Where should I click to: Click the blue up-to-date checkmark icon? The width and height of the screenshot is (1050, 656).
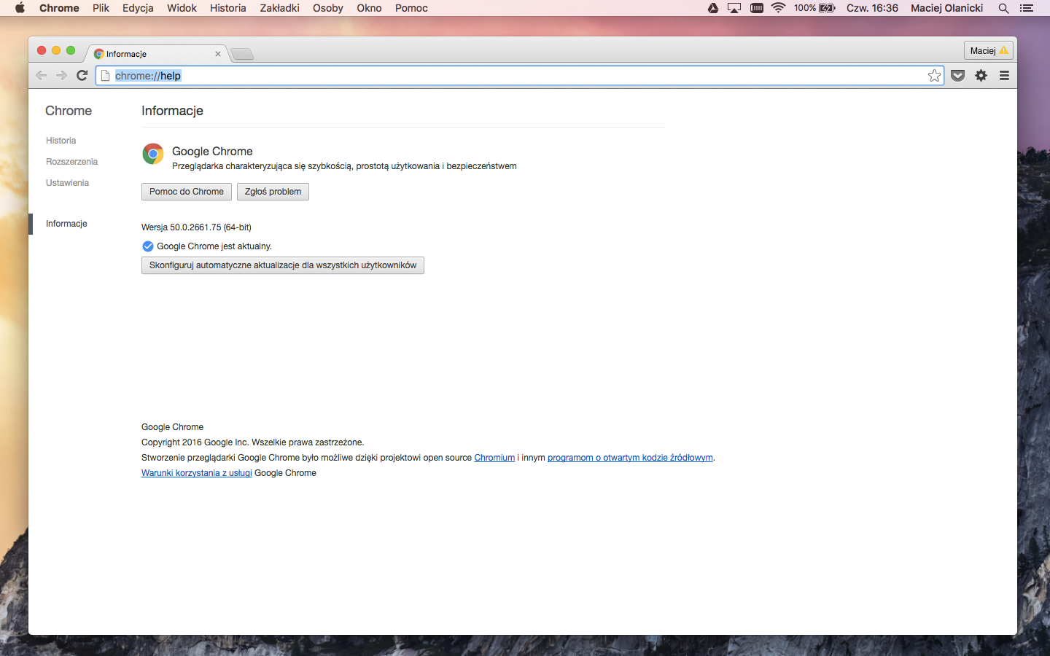[x=147, y=246]
